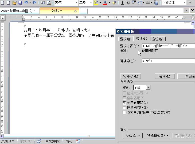Click 字数: 37 in status bar

[x=26, y=141]
